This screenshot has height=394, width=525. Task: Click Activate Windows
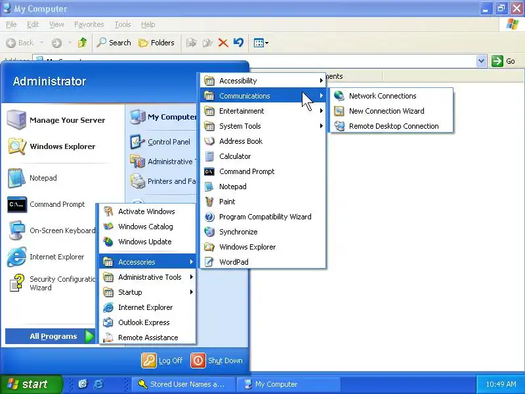click(147, 211)
